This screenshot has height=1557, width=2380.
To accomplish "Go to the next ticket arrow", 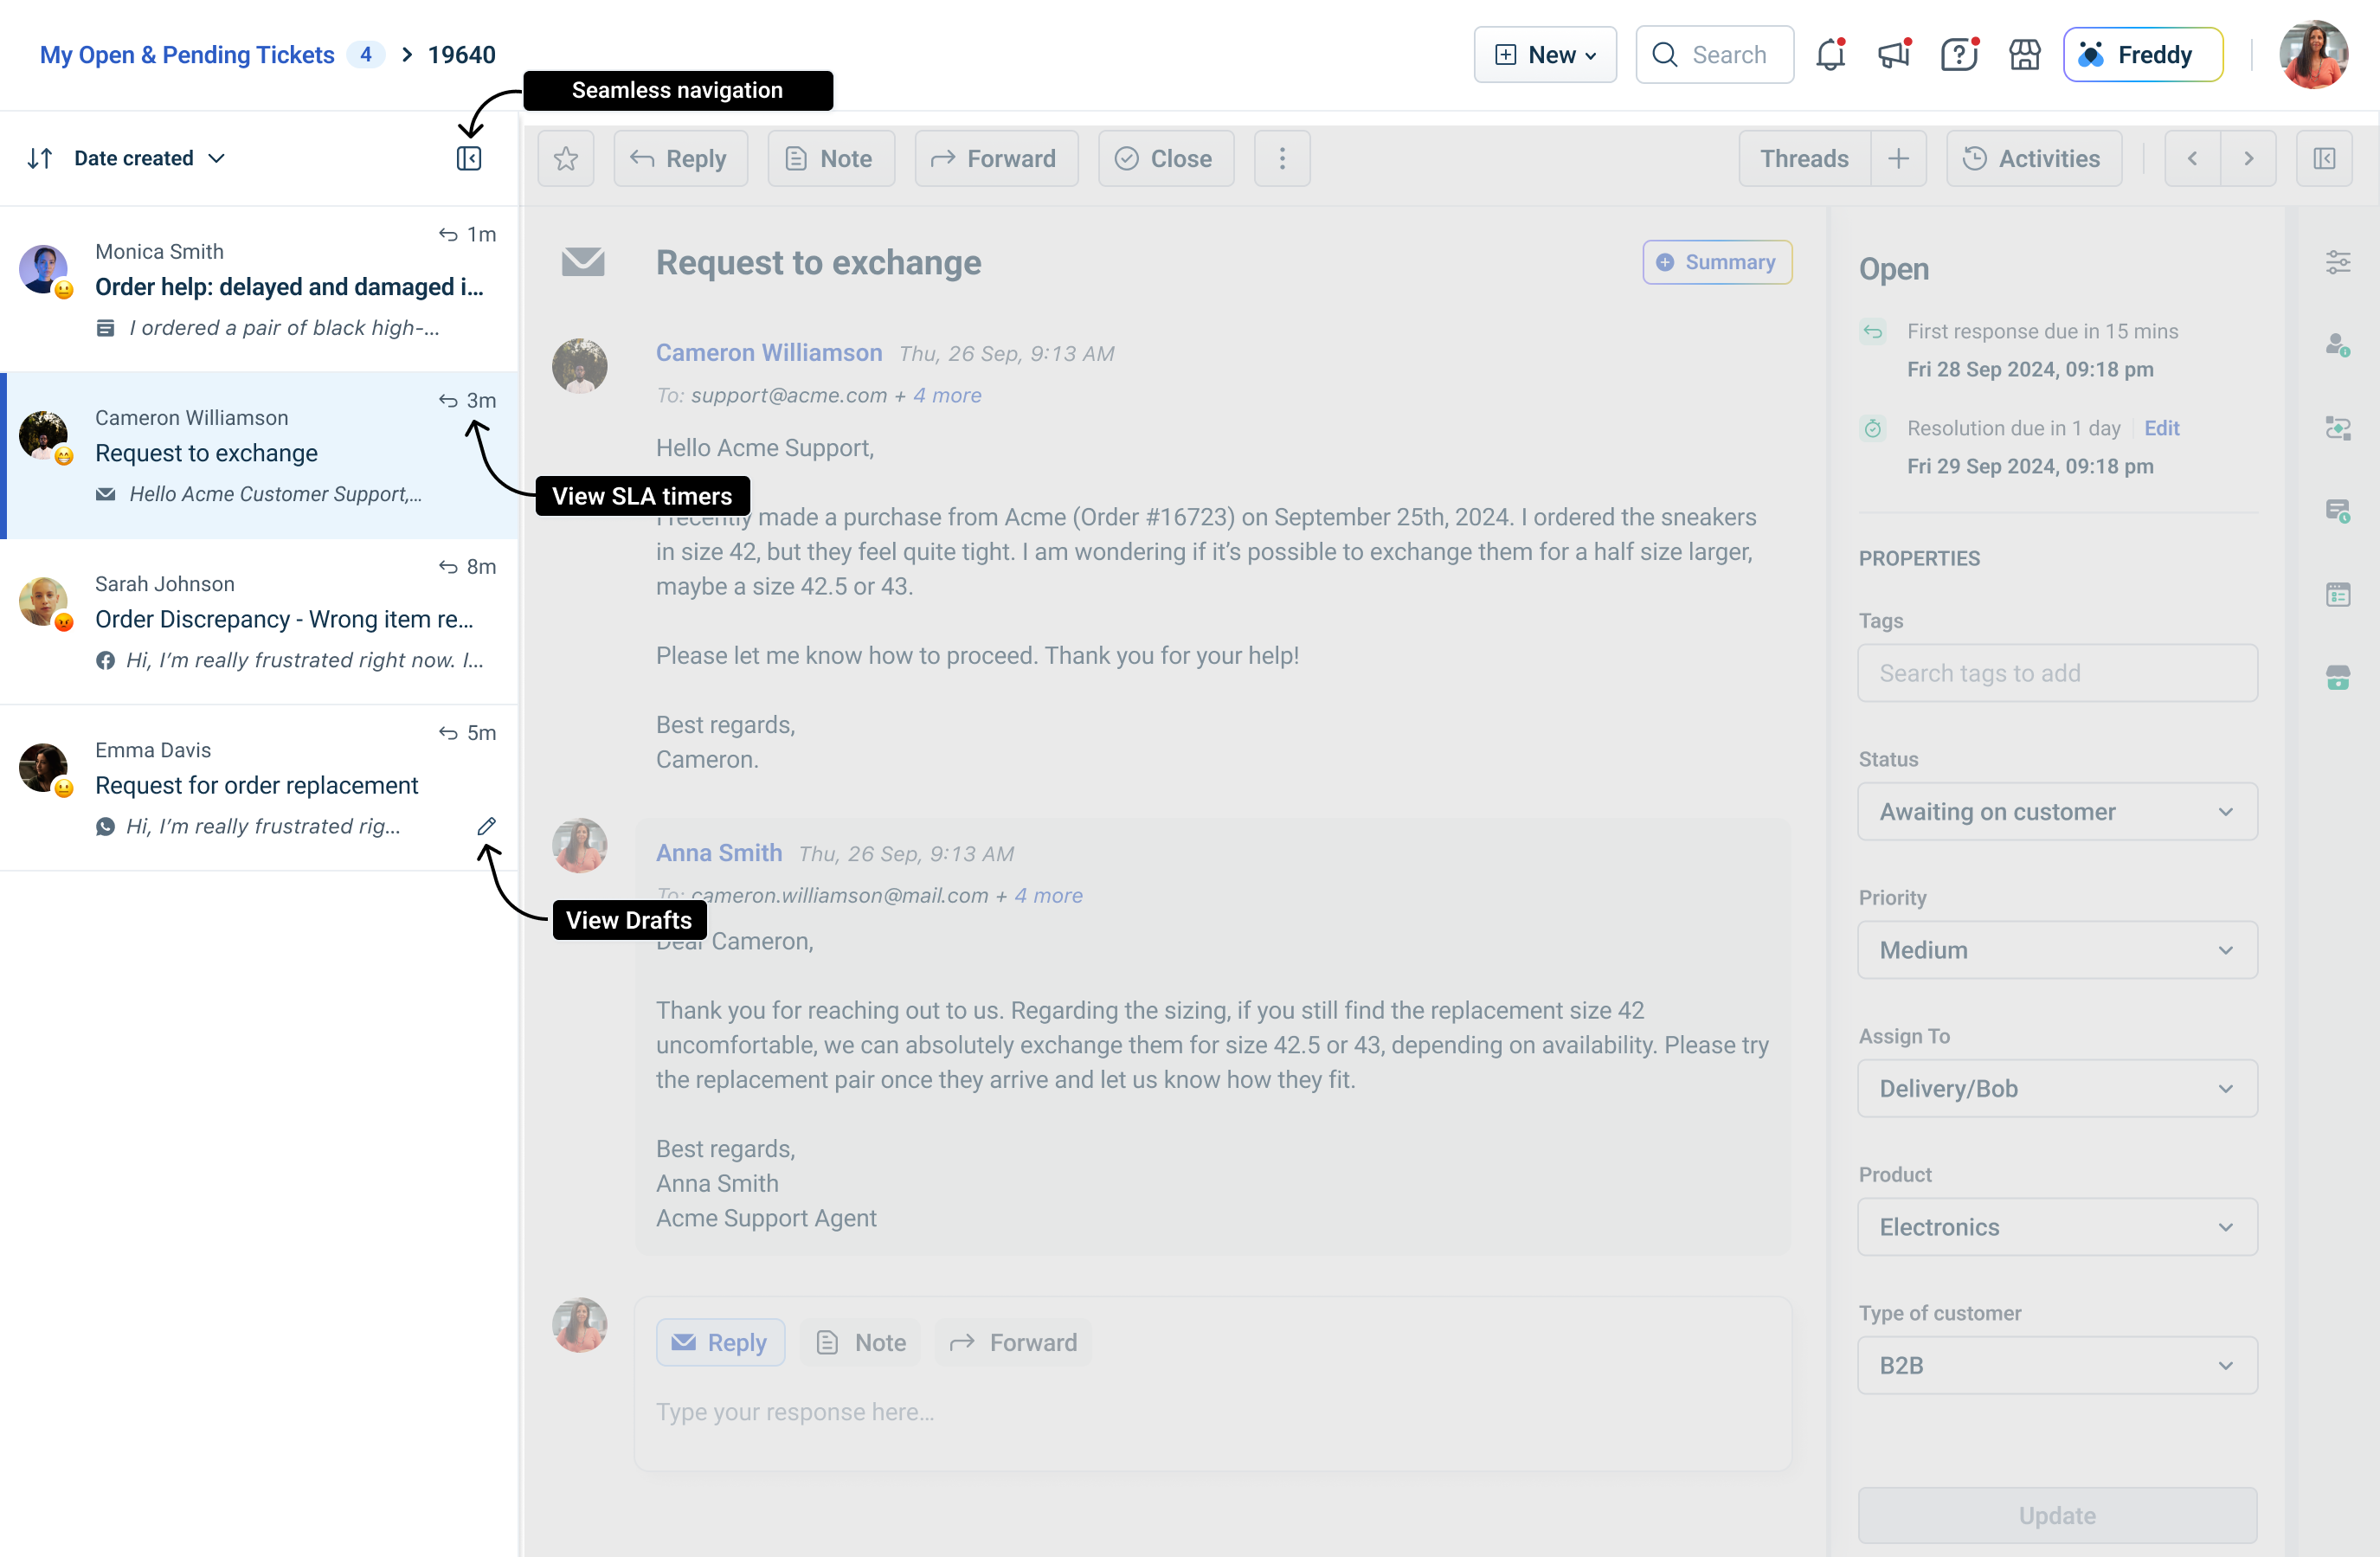I will click(x=2248, y=158).
